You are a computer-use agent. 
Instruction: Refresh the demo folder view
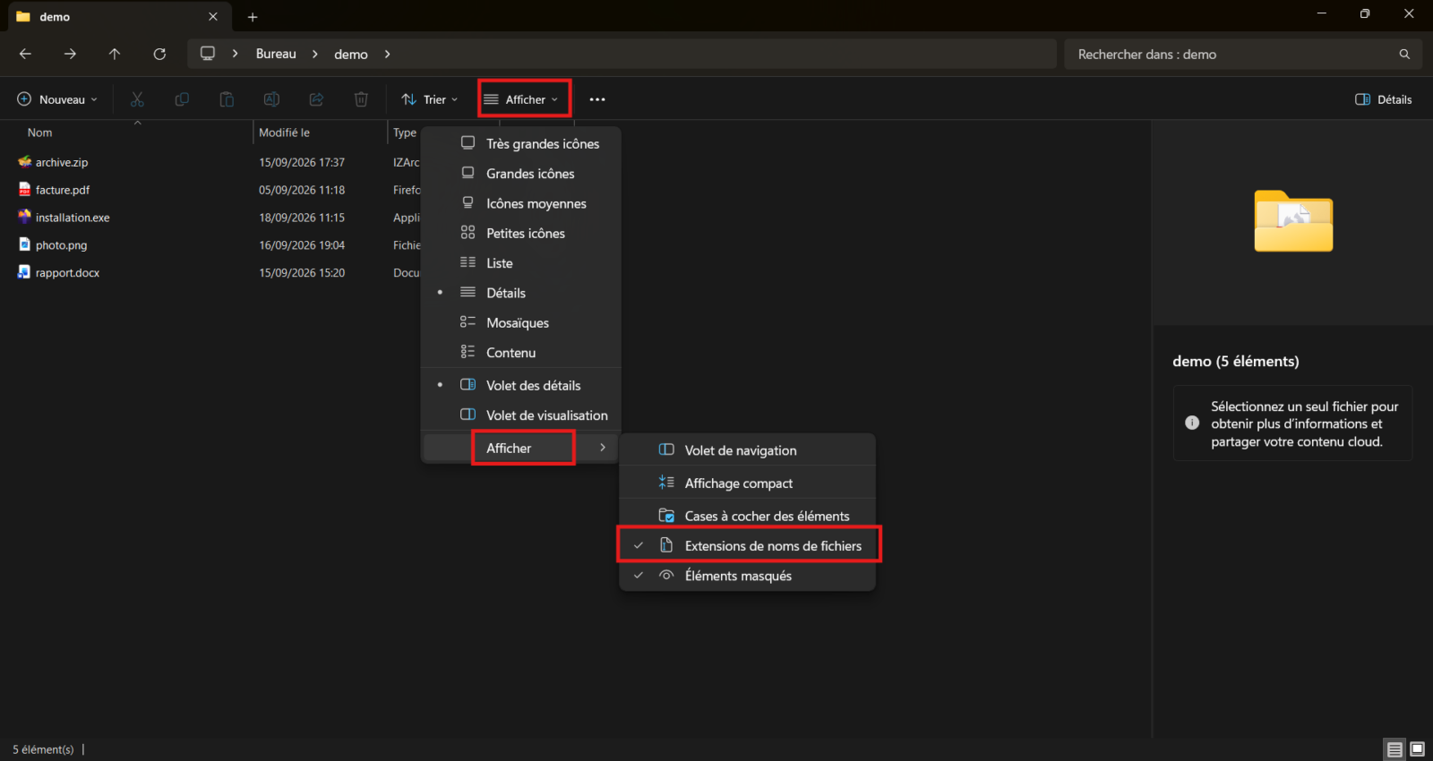coord(159,54)
